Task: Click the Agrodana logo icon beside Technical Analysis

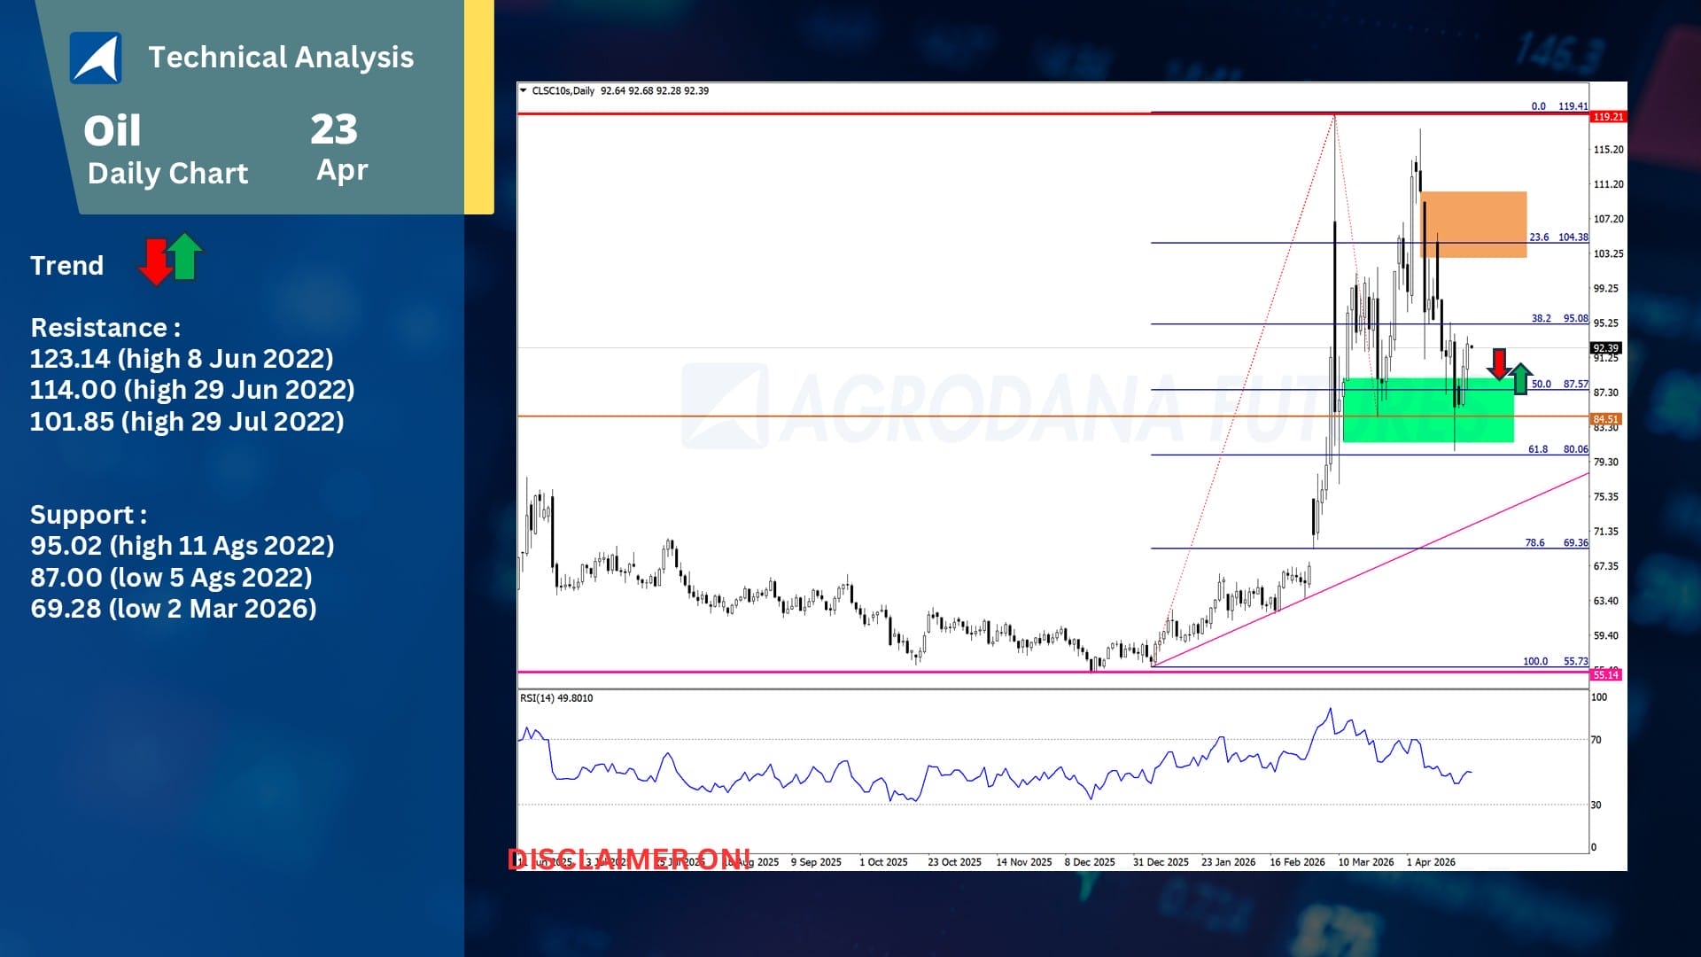Action: click(96, 58)
